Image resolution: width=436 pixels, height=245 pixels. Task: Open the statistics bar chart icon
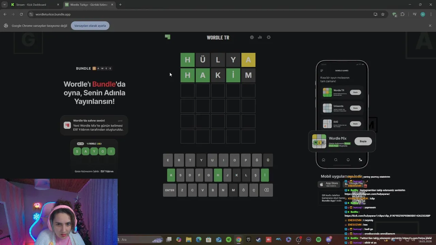click(260, 37)
